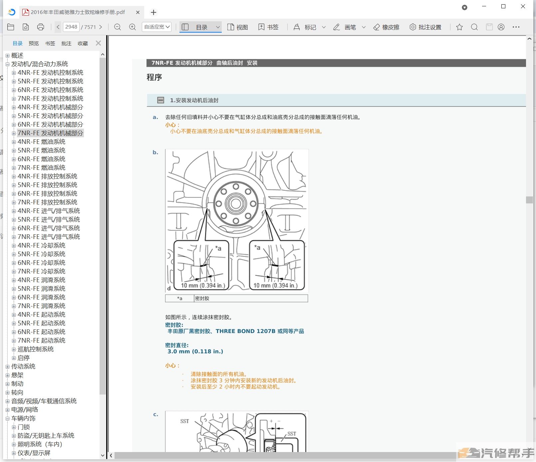Go to the previous page arrow
This screenshot has width=536, height=462.
pos(58,27)
